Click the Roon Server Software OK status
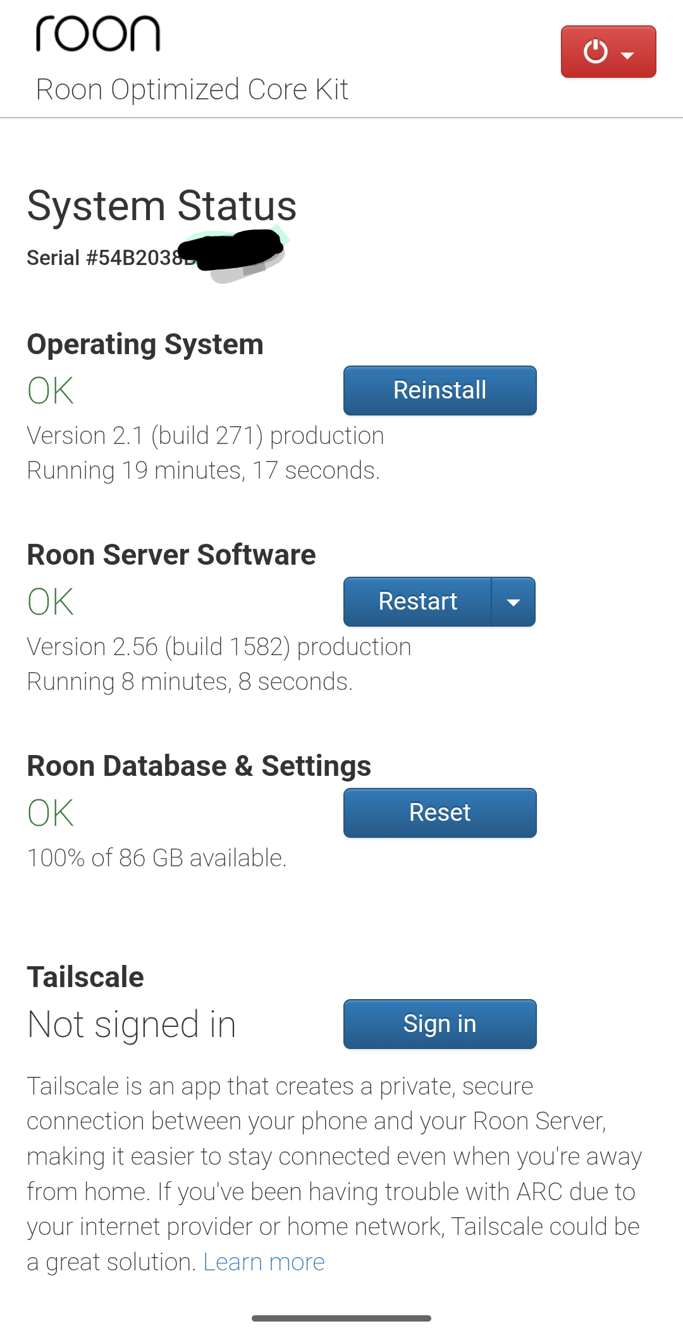Viewport: 683px width, 1338px height. tap(51, 602)
